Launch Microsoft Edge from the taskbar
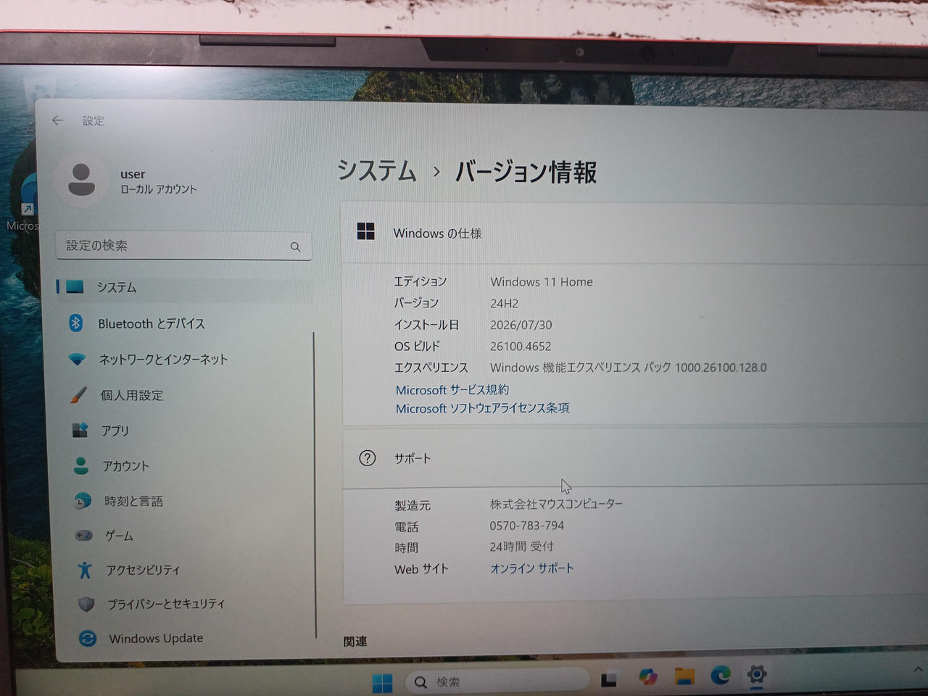The image size is (928, 696). (721, 675)
